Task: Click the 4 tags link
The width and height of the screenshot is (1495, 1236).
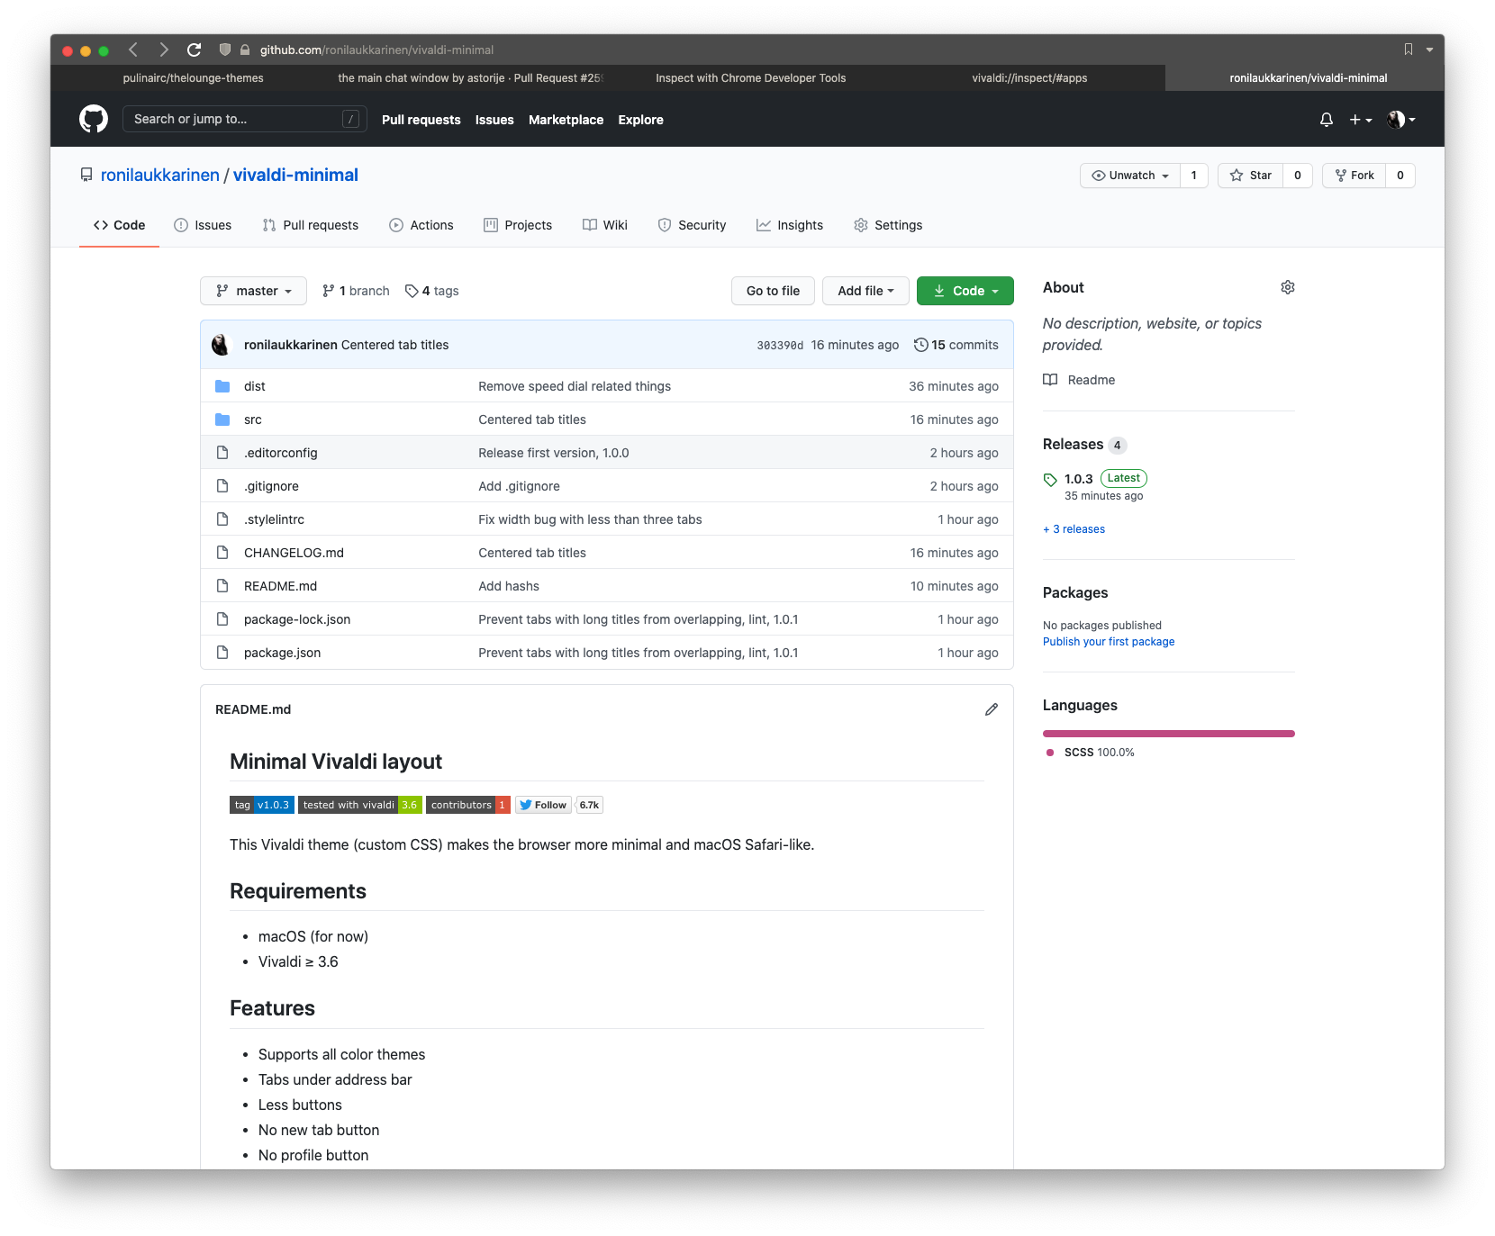Action: pyautogui.click(x=431, y=291)
